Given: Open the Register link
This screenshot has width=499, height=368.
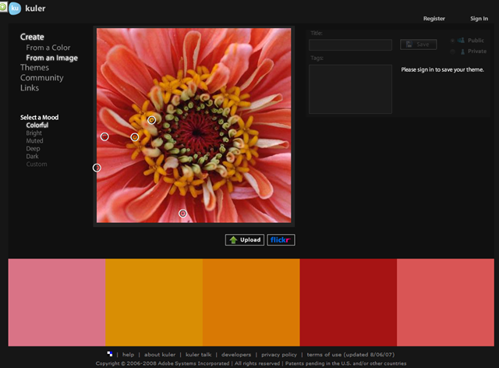Looking at the screenshot, I should 434,19.
